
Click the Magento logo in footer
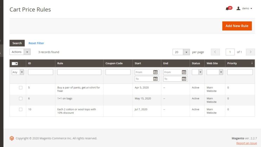(12, 138)
